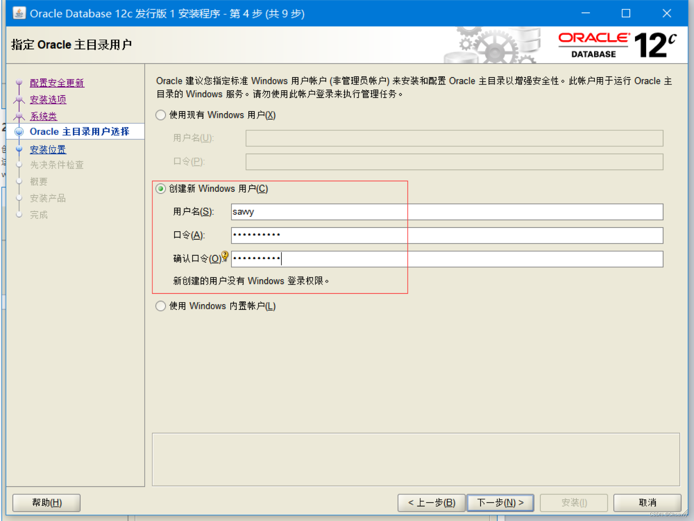Select the 创建新 Windows 用户 option
Screen dimensions: 694x521
[160, 189]
